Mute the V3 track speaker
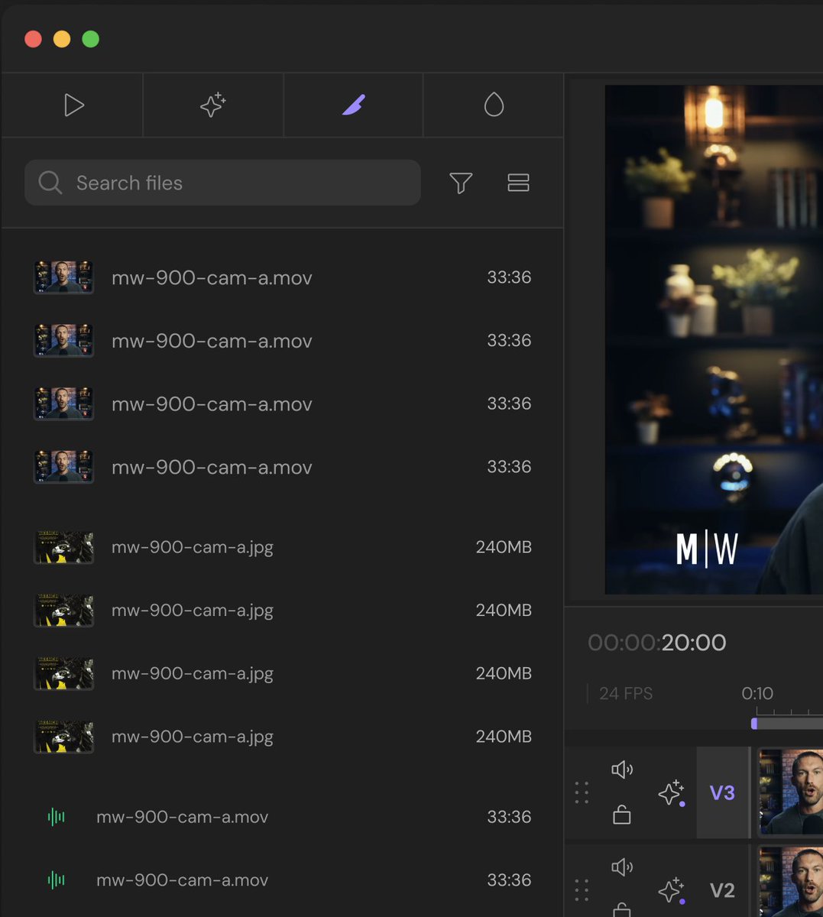This screenshot has height=917, width=823. [622, 770]
